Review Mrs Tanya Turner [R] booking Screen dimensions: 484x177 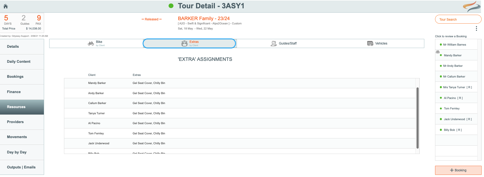[x=456, y=87]
